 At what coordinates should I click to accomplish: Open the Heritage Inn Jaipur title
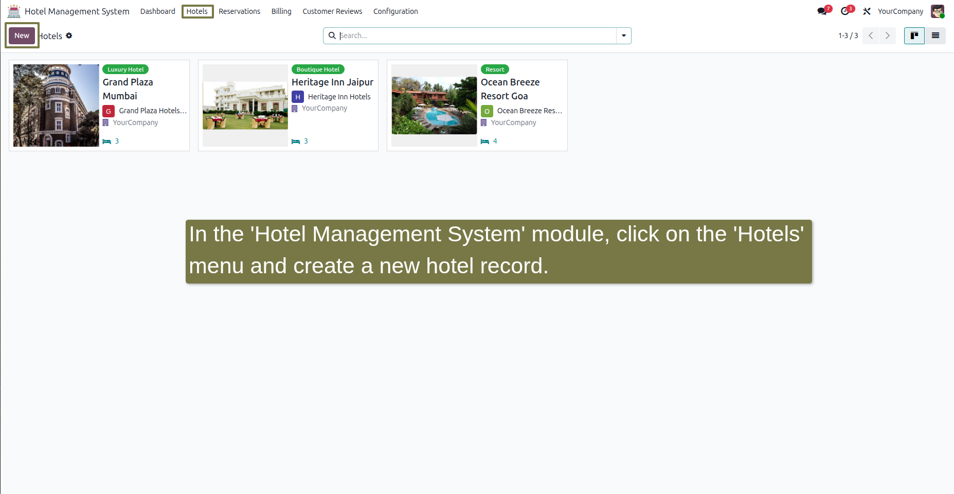(x=333, y=82)
